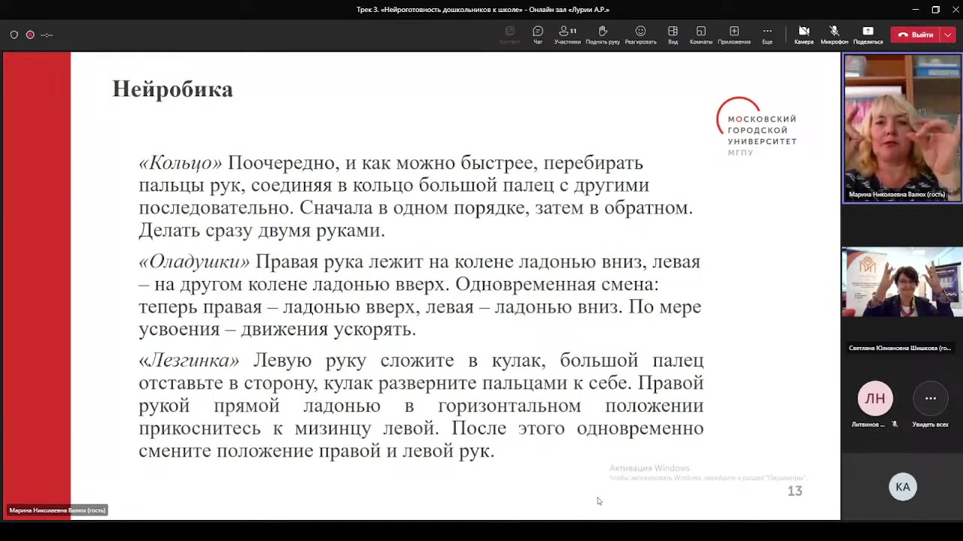The image size is (963, 541).
Task: Toggle the camera on
Action: [804, 34]
